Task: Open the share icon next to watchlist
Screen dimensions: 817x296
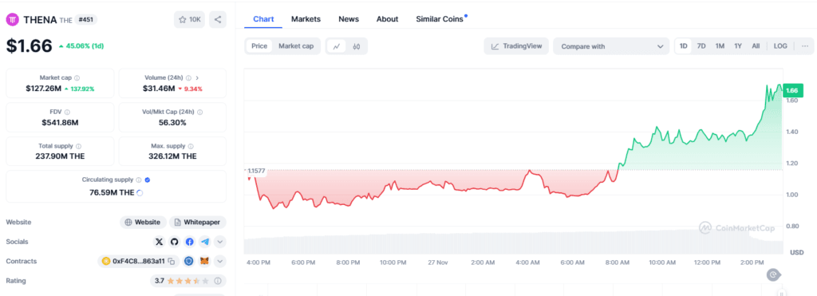Action: click(218, 20)
